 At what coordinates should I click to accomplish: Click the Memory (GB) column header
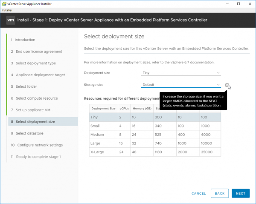pyautogui.click(x=142, y=109)
